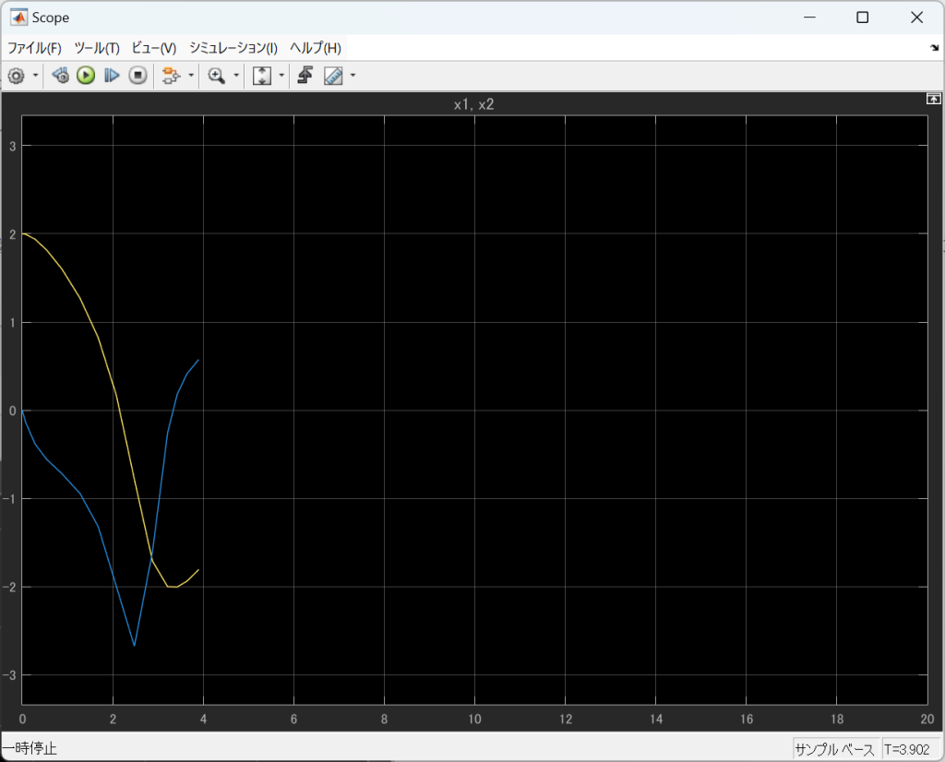Click the maximize axes button at plot corner
Image resolution: width=945 pixels, height=762 pixels.
[933, 98]
